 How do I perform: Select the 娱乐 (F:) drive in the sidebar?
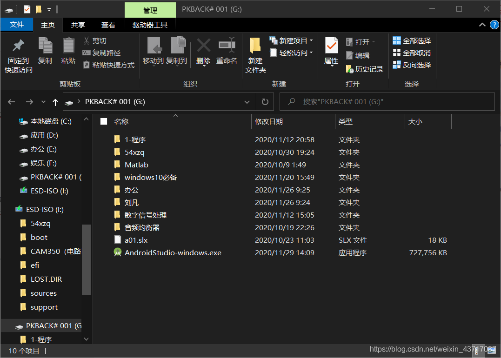[39, 163]
